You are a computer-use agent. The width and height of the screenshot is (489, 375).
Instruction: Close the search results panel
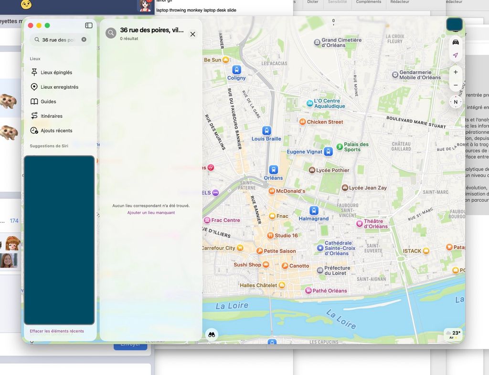click(193, 34)
